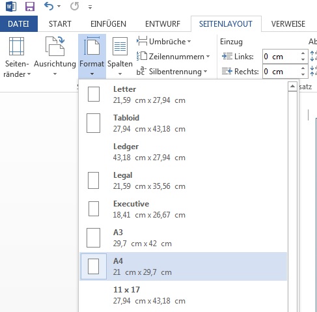Image resolution: width=317 pixels, height=312 pixels.
Task: Click the Undo arrow icon
Action: tap(49, 7)
